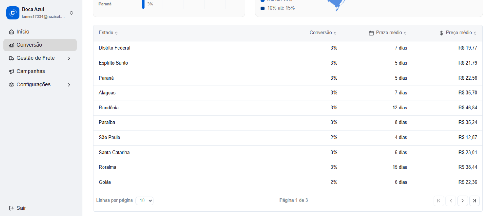This screenshot has width=490, height=216.
Task: Open the Boca Azul account switcher
Action: point(71,13)
